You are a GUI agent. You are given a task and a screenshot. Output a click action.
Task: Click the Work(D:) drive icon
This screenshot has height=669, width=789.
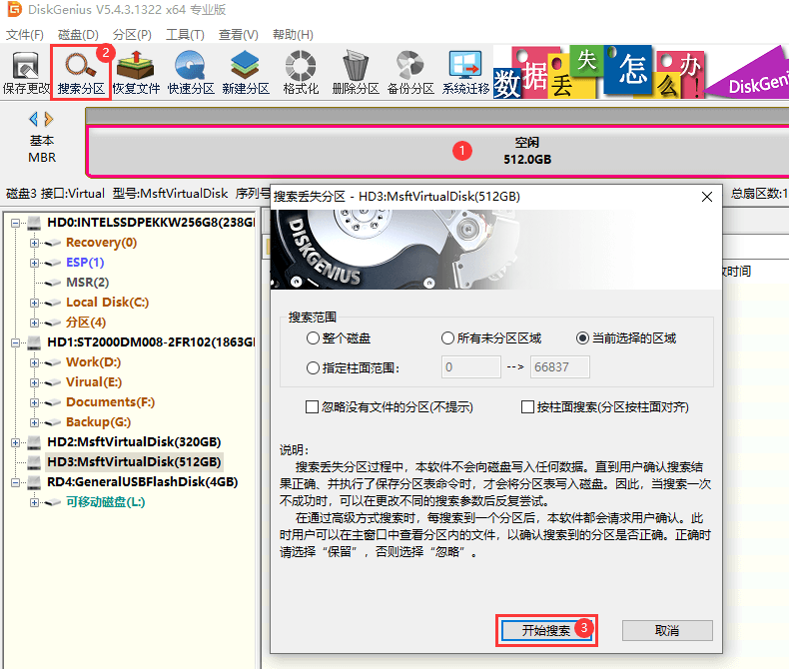pos(52,362)
